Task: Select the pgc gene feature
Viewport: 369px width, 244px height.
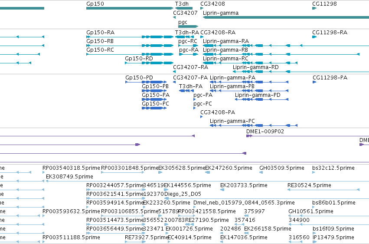Action: pyautogui.click(x=188, y=26)
